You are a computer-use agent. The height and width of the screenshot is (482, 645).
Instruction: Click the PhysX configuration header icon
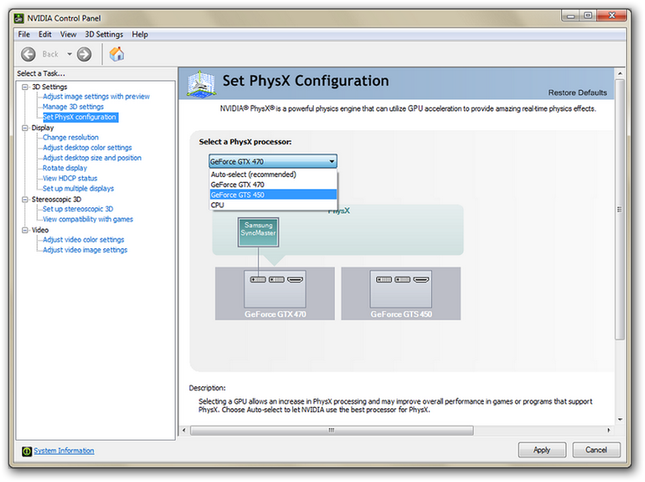click(201, 84)
